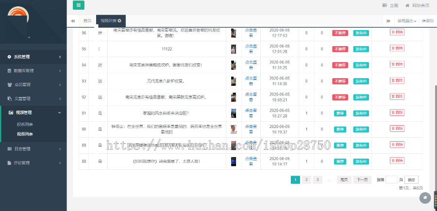Screen dimensions: 437x211
Task: Toggle 推荐 status in row 90
Action: tap(340, 130)
